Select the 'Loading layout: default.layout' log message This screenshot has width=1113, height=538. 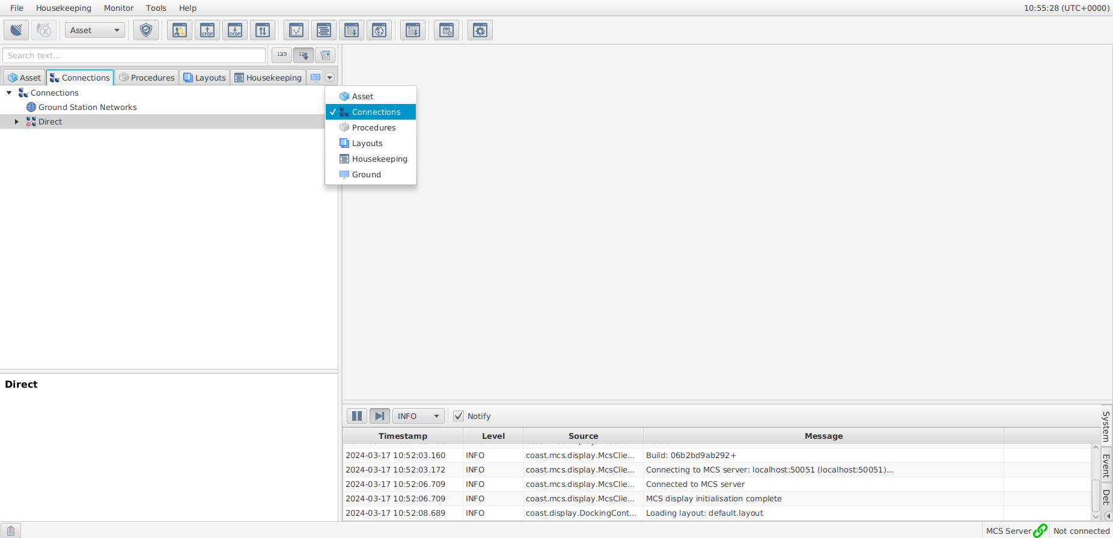pyautogui.click(x=704, y=513)
